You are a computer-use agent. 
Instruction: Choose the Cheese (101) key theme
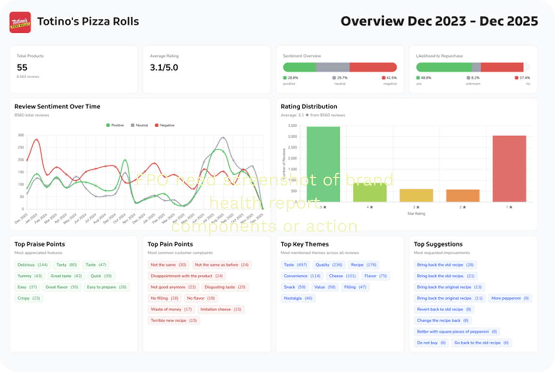(x=342, y=276)
